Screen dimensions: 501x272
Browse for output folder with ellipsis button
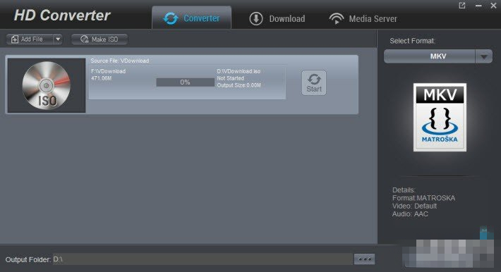click(x=364, y=259)
